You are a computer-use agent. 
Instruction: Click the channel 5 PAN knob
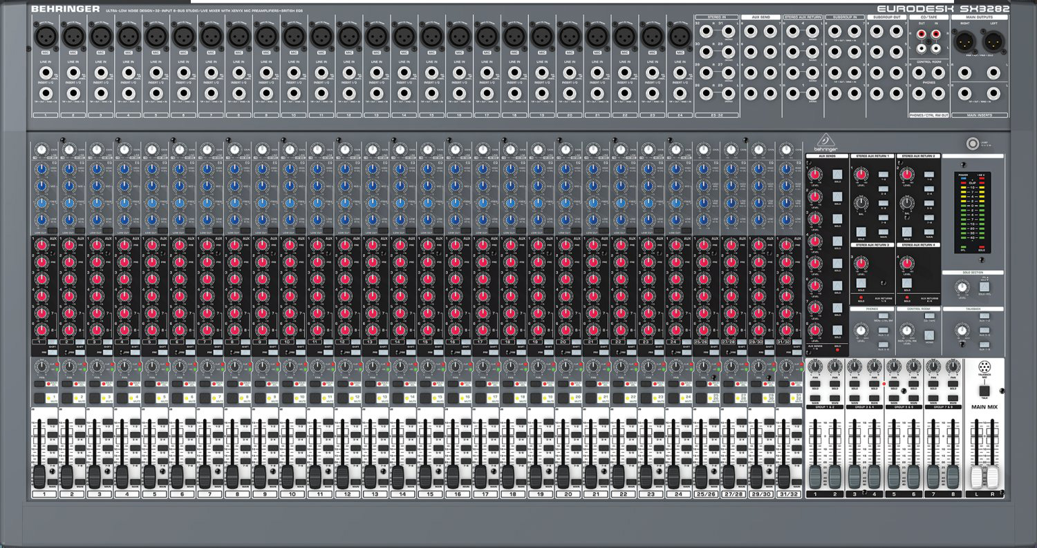(152, 366)
